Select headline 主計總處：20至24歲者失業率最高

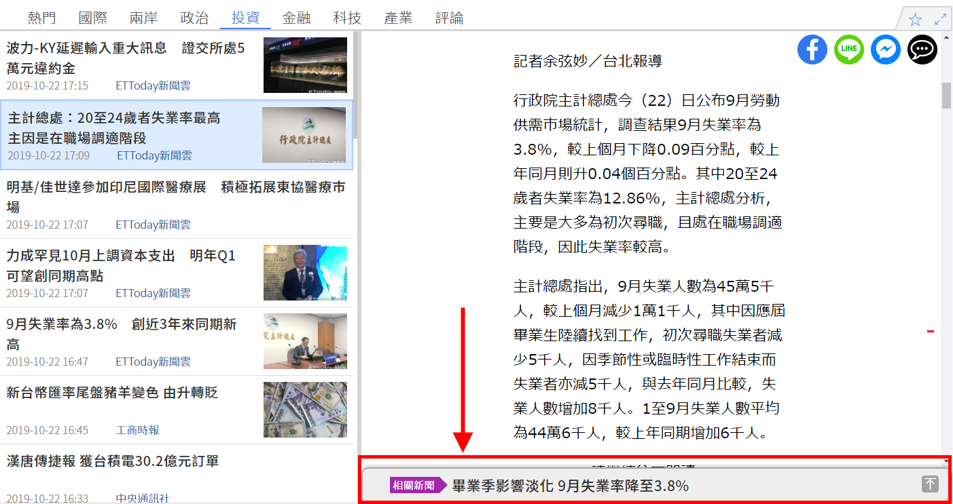point(114,128)
